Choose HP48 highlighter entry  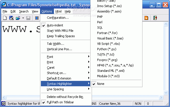[116, 65]
